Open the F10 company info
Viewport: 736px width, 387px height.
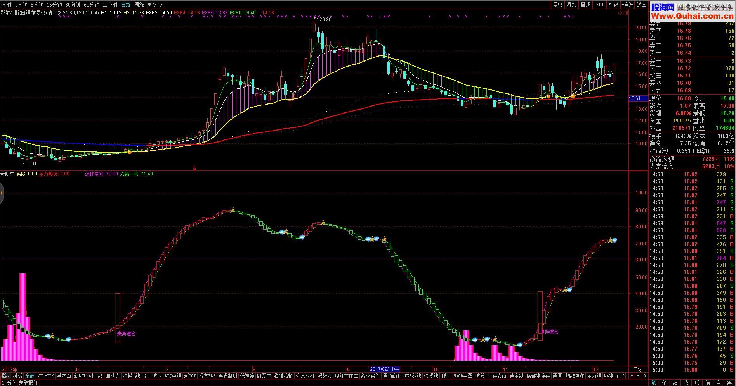[x=599, y=5]
